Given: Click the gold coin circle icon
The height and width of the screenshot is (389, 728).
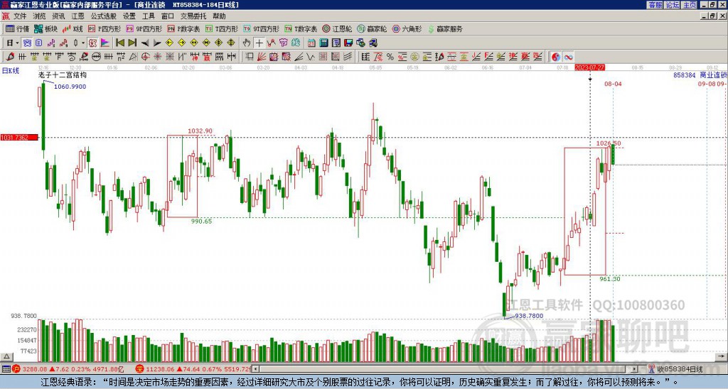Looking at the screenshot, I should coord(414,57).
